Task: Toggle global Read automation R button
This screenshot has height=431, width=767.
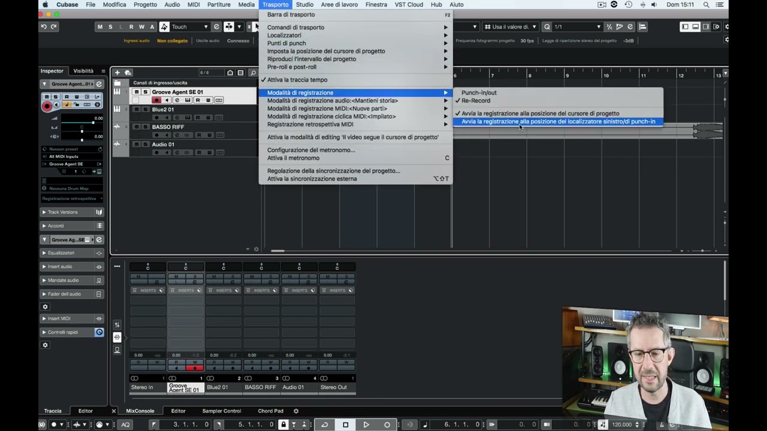Action: point(131,26)
